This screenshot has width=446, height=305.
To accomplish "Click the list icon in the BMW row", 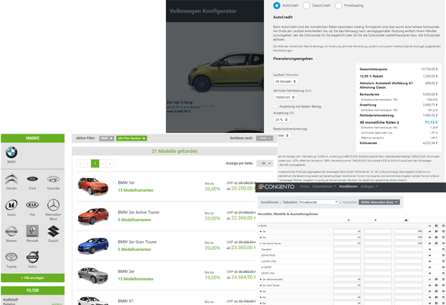I will (x=443, y=225).
